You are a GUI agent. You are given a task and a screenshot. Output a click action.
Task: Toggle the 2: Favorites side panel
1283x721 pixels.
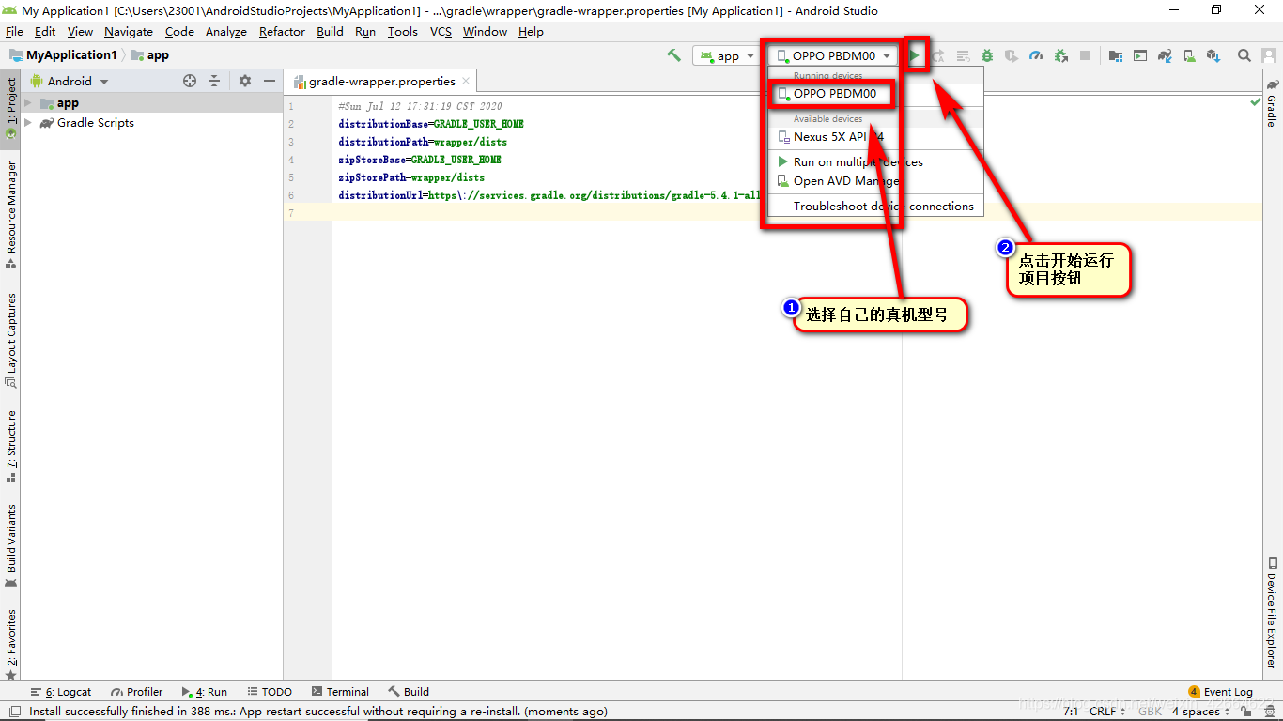[11, 644]
